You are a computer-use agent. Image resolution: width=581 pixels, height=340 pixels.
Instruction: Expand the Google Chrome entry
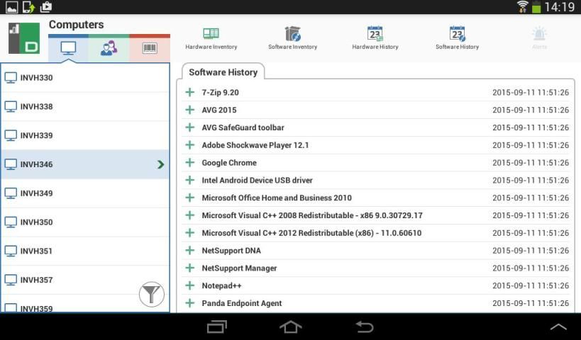pyautogui.click(x=189, y=163)
